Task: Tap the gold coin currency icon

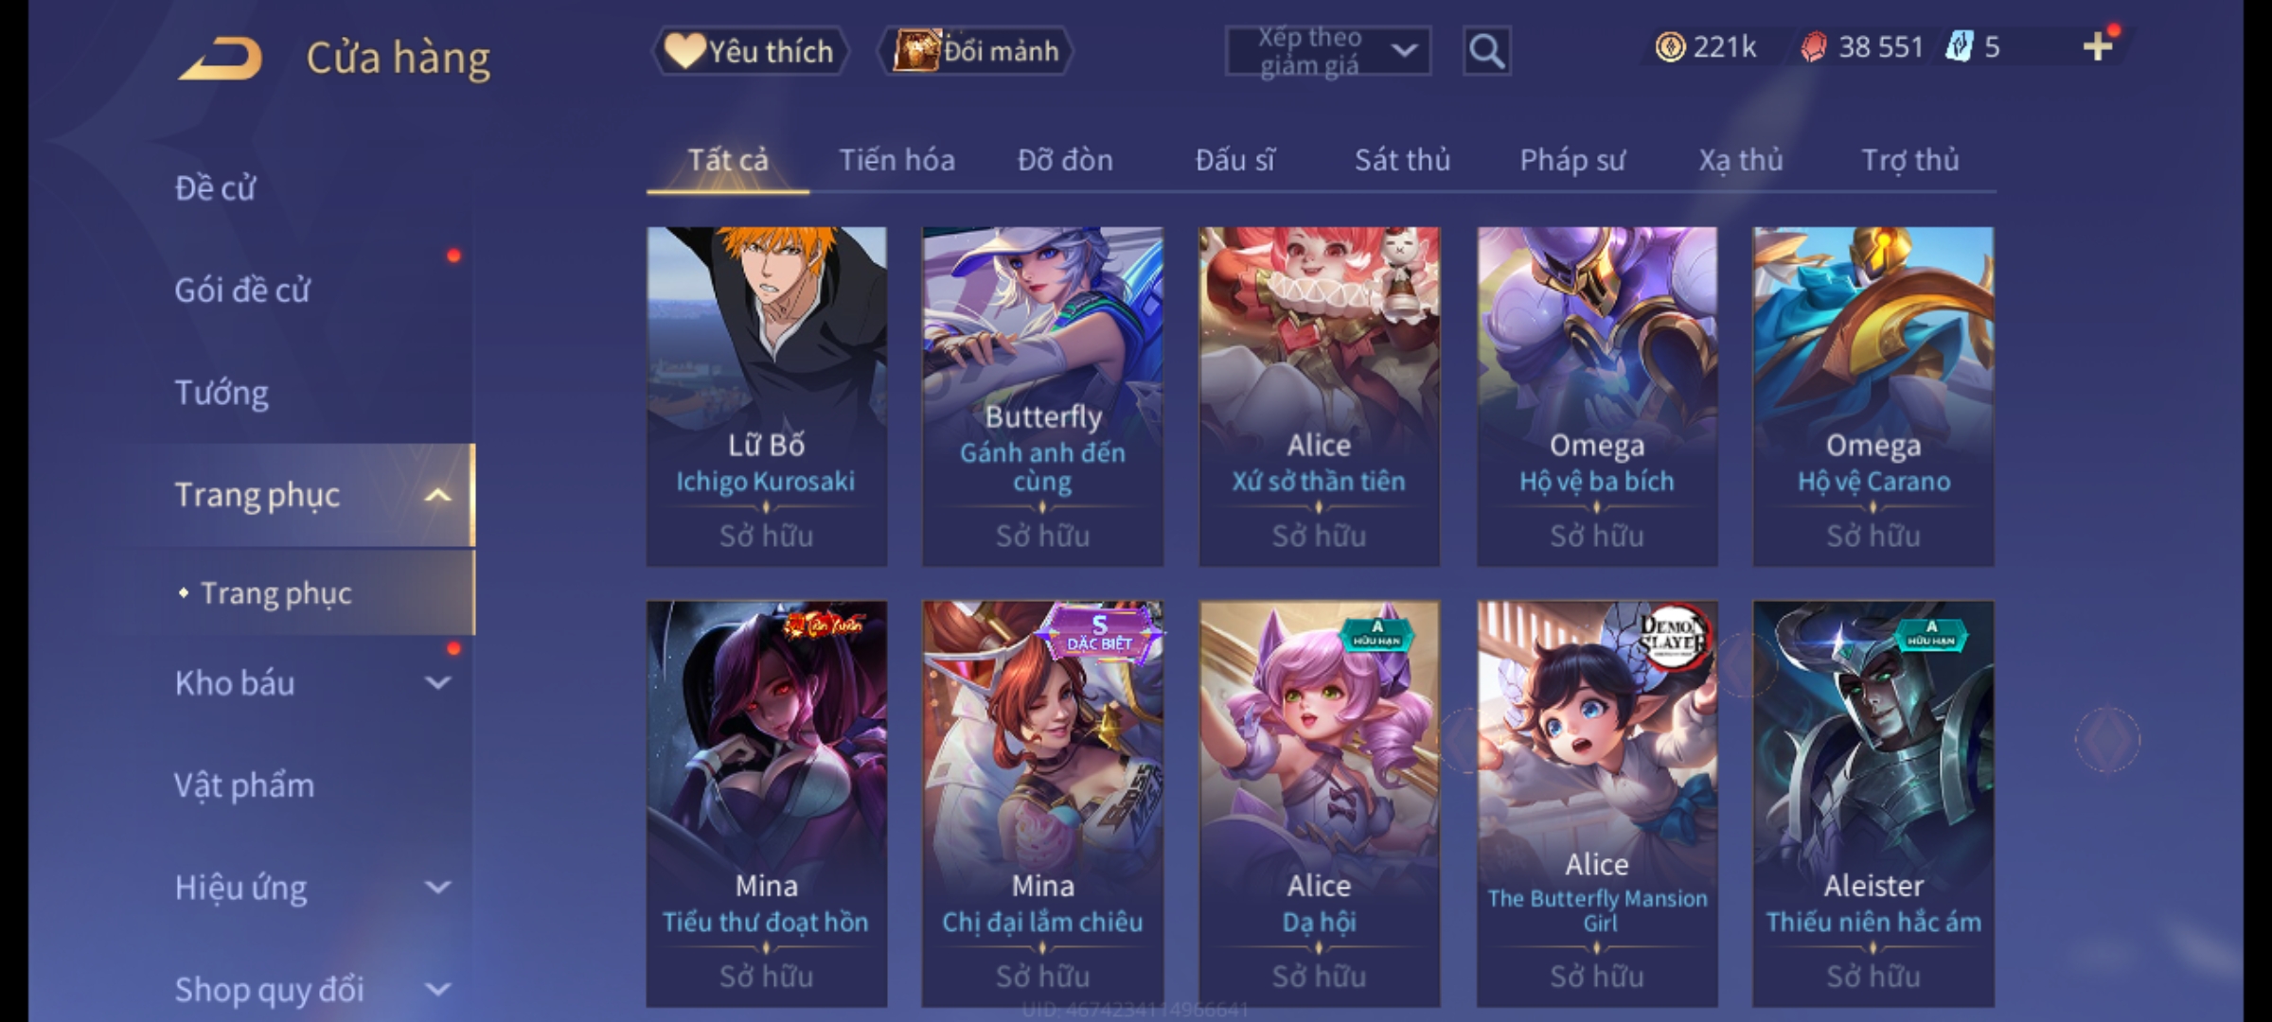Action: tap(1670, 46)
